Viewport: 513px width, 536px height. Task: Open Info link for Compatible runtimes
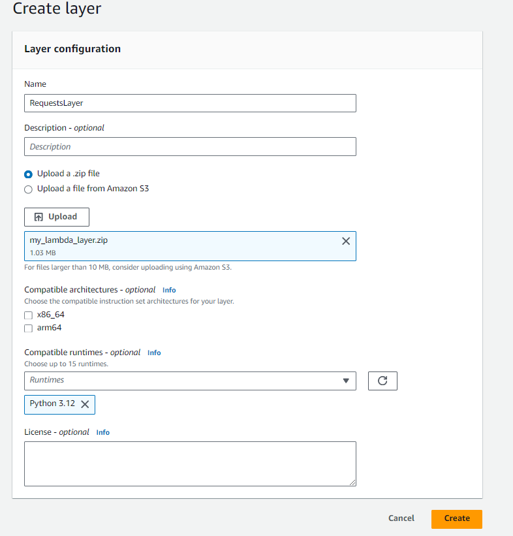tap(154, 353)
